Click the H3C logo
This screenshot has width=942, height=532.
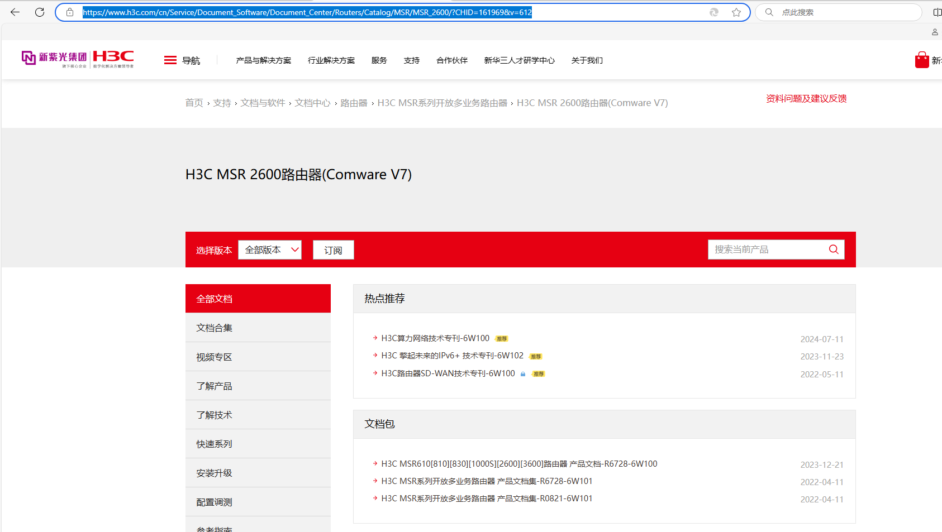[x=113, y=58]
